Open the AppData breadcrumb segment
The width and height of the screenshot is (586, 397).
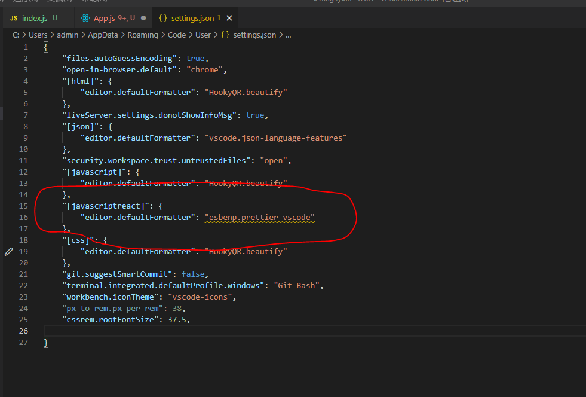pyautogui.click(x=103, y=35)
